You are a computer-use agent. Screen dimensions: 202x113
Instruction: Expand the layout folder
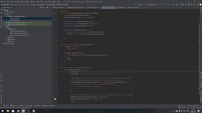[7, 37]
